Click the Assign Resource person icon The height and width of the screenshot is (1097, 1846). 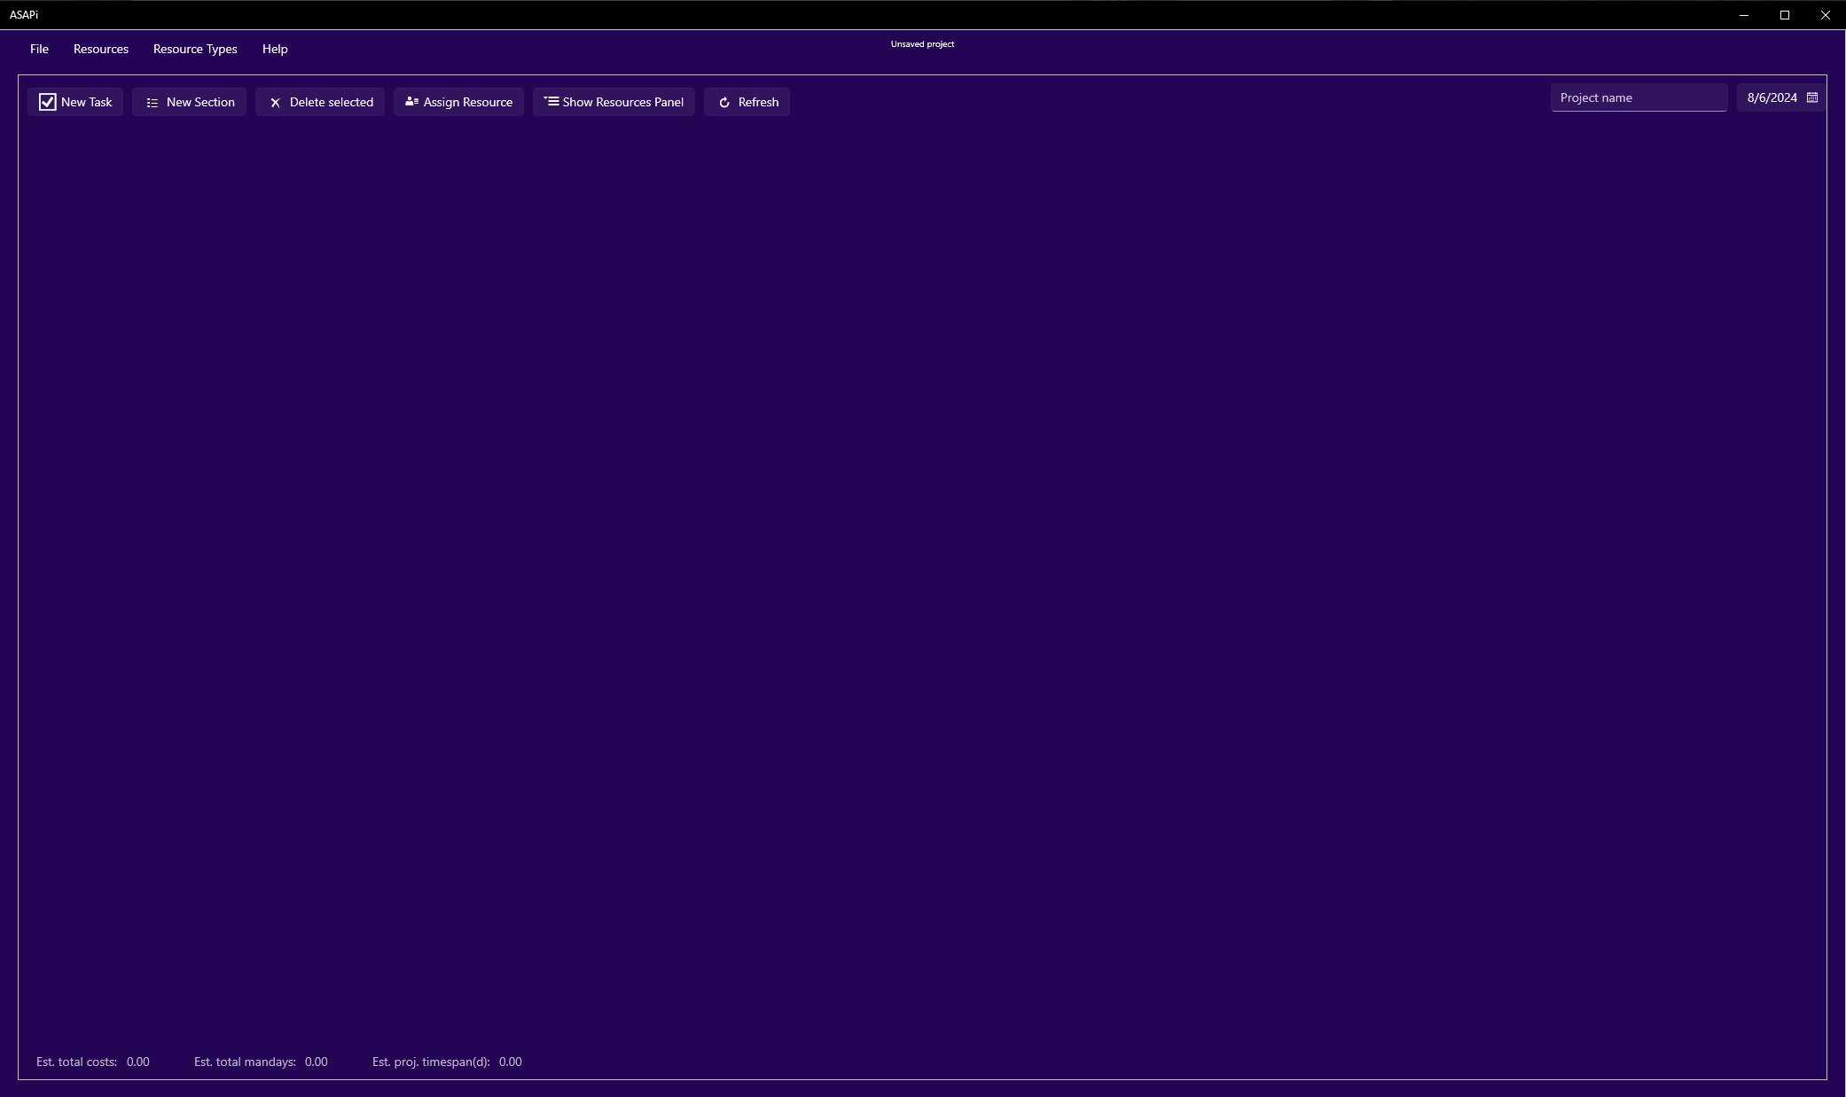pyautogui.click(x=411, y=102)
